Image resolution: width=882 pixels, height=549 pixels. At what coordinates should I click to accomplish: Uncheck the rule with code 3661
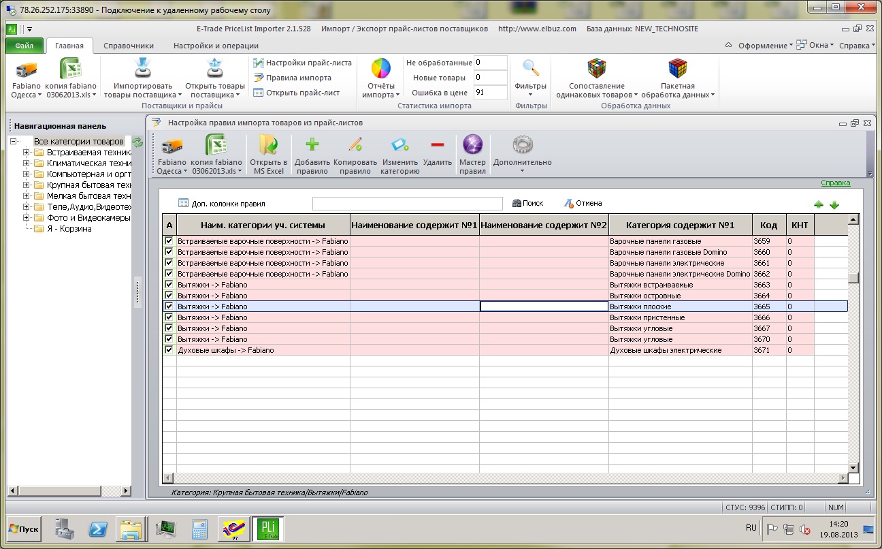(169, 263)
